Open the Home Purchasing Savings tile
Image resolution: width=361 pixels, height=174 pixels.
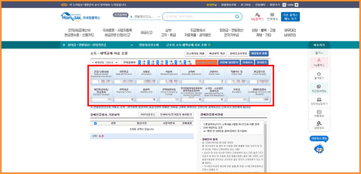tap(169, 94)
